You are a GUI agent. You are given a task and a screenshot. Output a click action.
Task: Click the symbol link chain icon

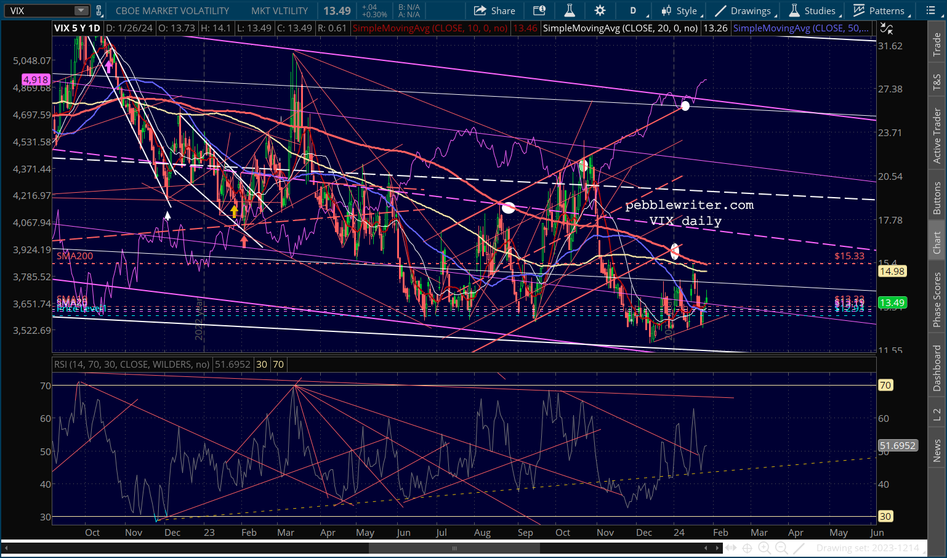[x=99, y=10]
